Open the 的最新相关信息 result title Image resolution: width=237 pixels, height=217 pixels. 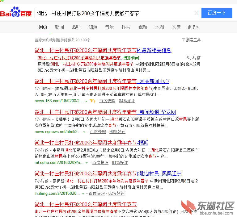pyautogui.click(x=103, y=50)
